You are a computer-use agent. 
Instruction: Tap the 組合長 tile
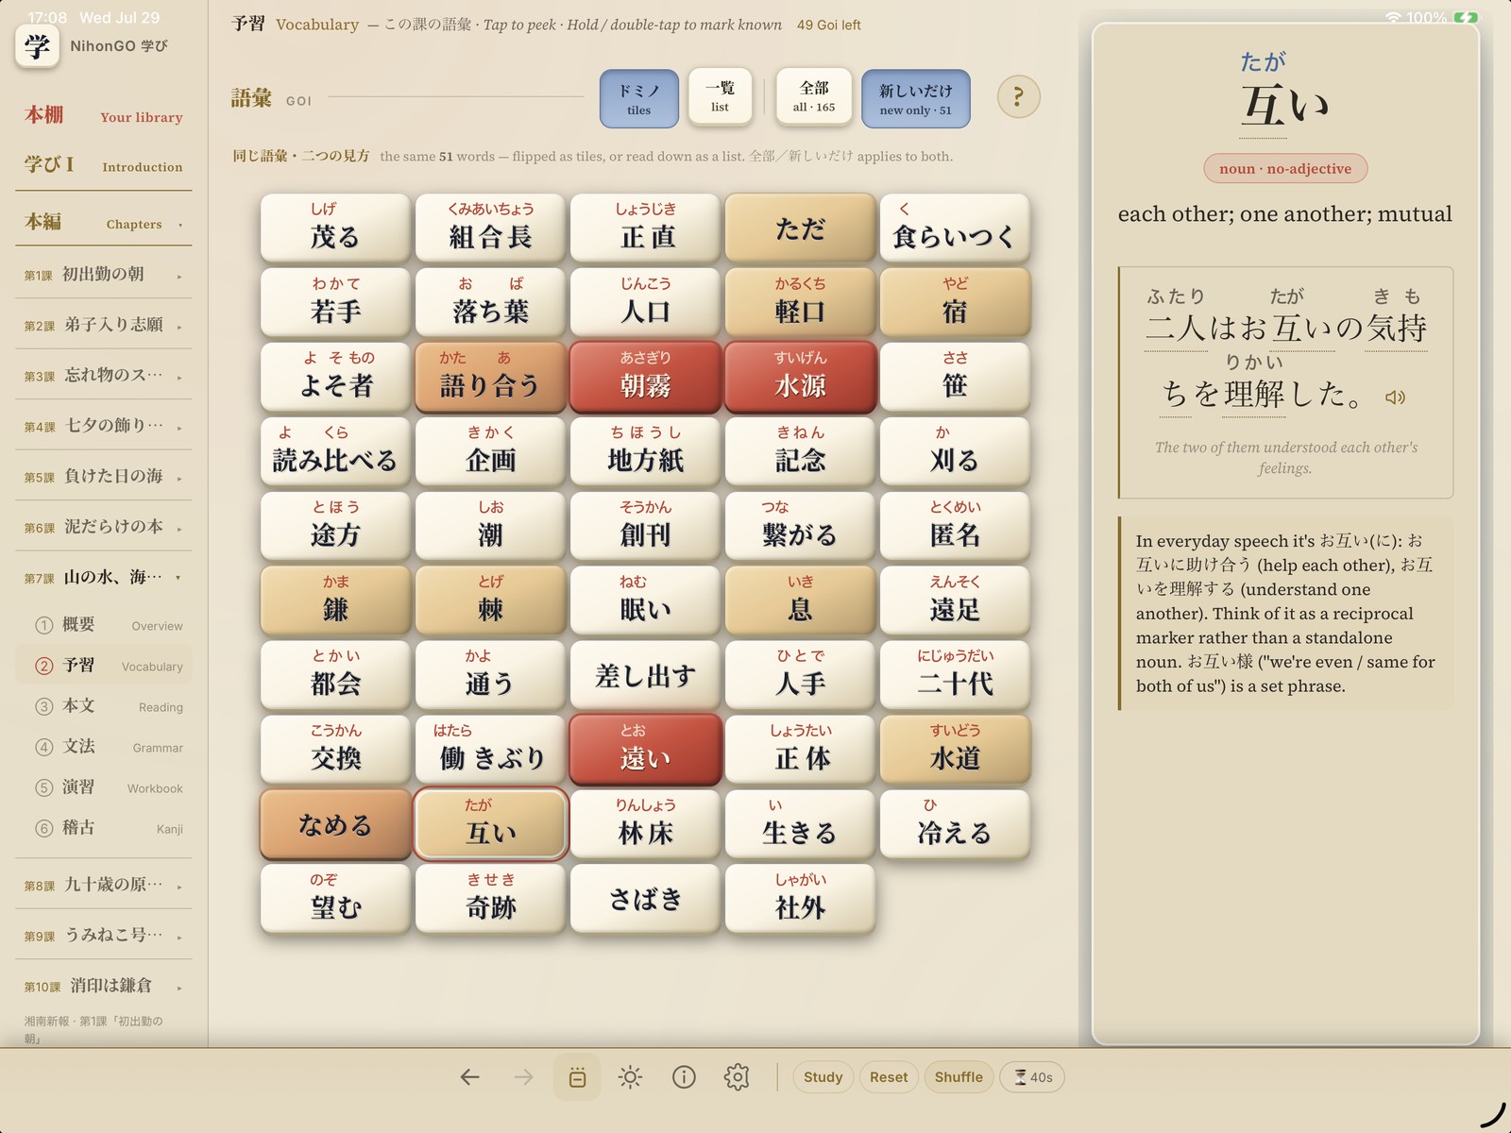(x=490, y=228)
